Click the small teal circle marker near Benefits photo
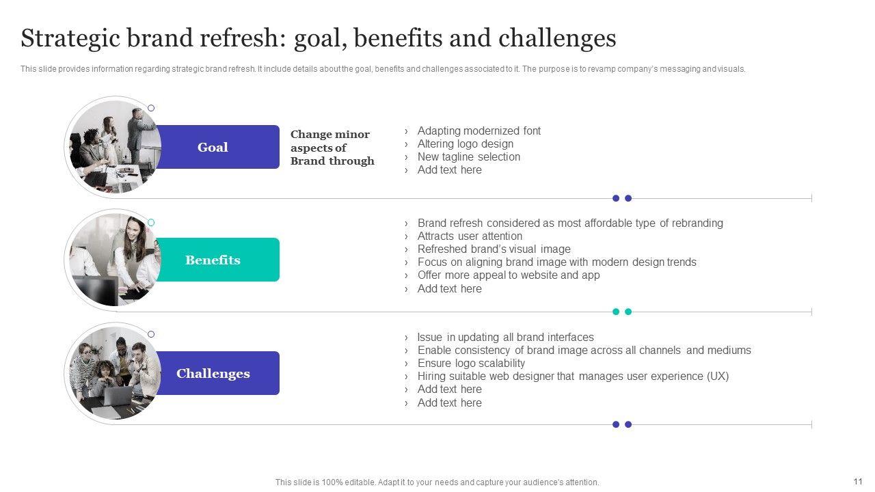Screen dimensions: 875x492 151,223
